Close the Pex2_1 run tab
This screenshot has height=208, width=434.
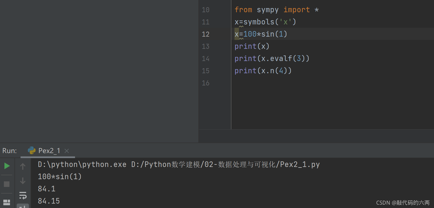pos(66,151)
